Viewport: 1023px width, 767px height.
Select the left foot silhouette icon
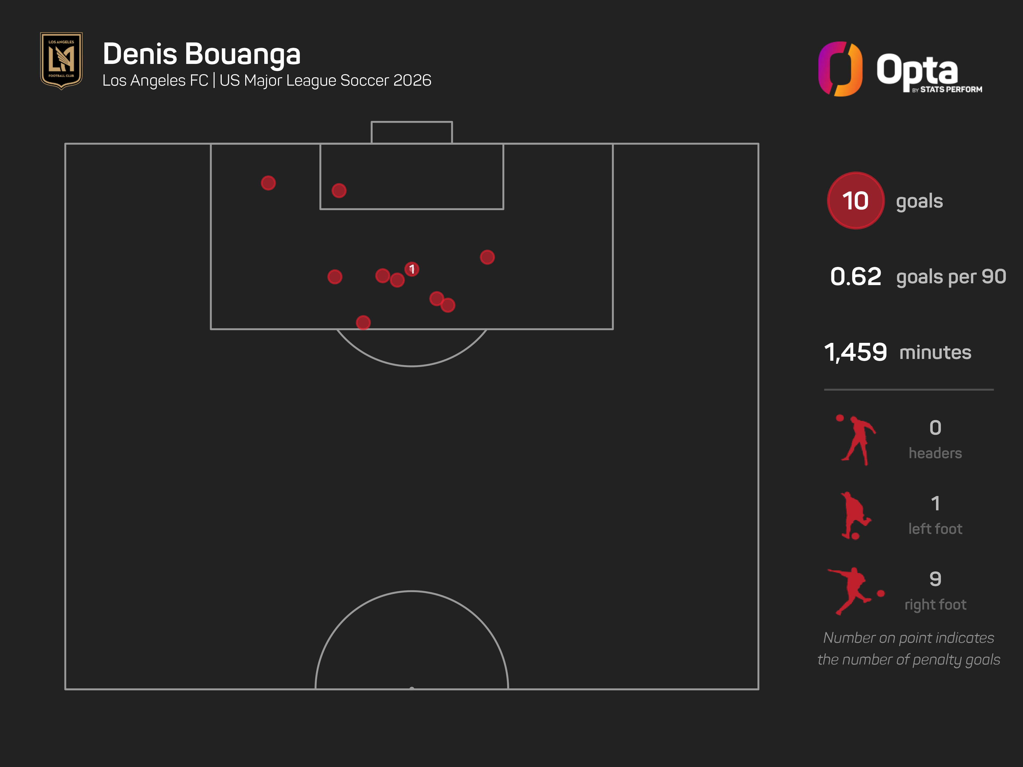click(x=855, y=515)
